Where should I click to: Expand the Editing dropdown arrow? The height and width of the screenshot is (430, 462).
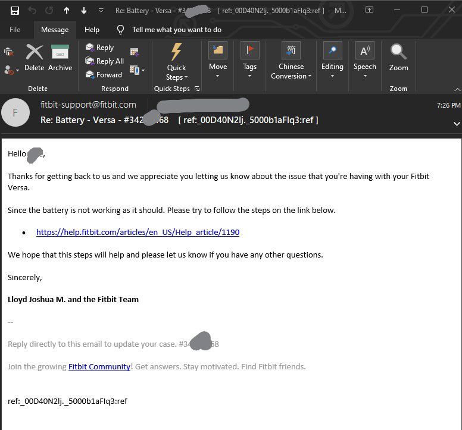coord(332,76)
